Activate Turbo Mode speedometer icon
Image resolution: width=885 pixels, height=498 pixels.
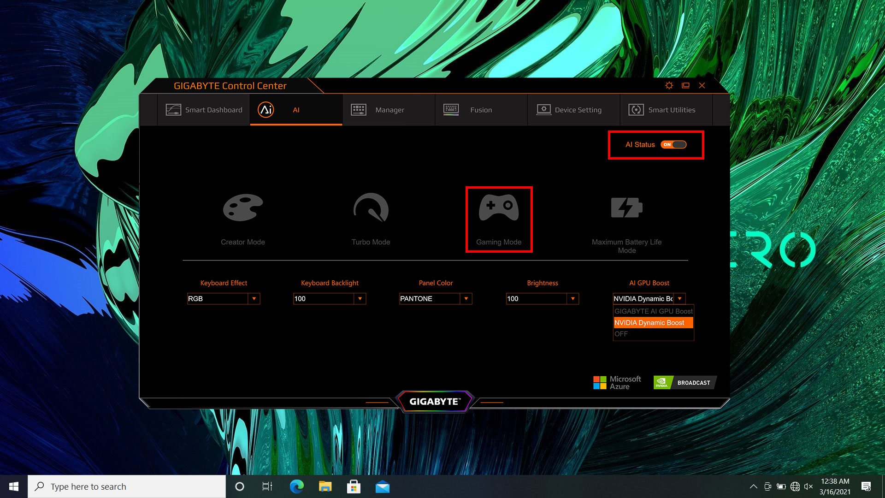tap(371, 207)
